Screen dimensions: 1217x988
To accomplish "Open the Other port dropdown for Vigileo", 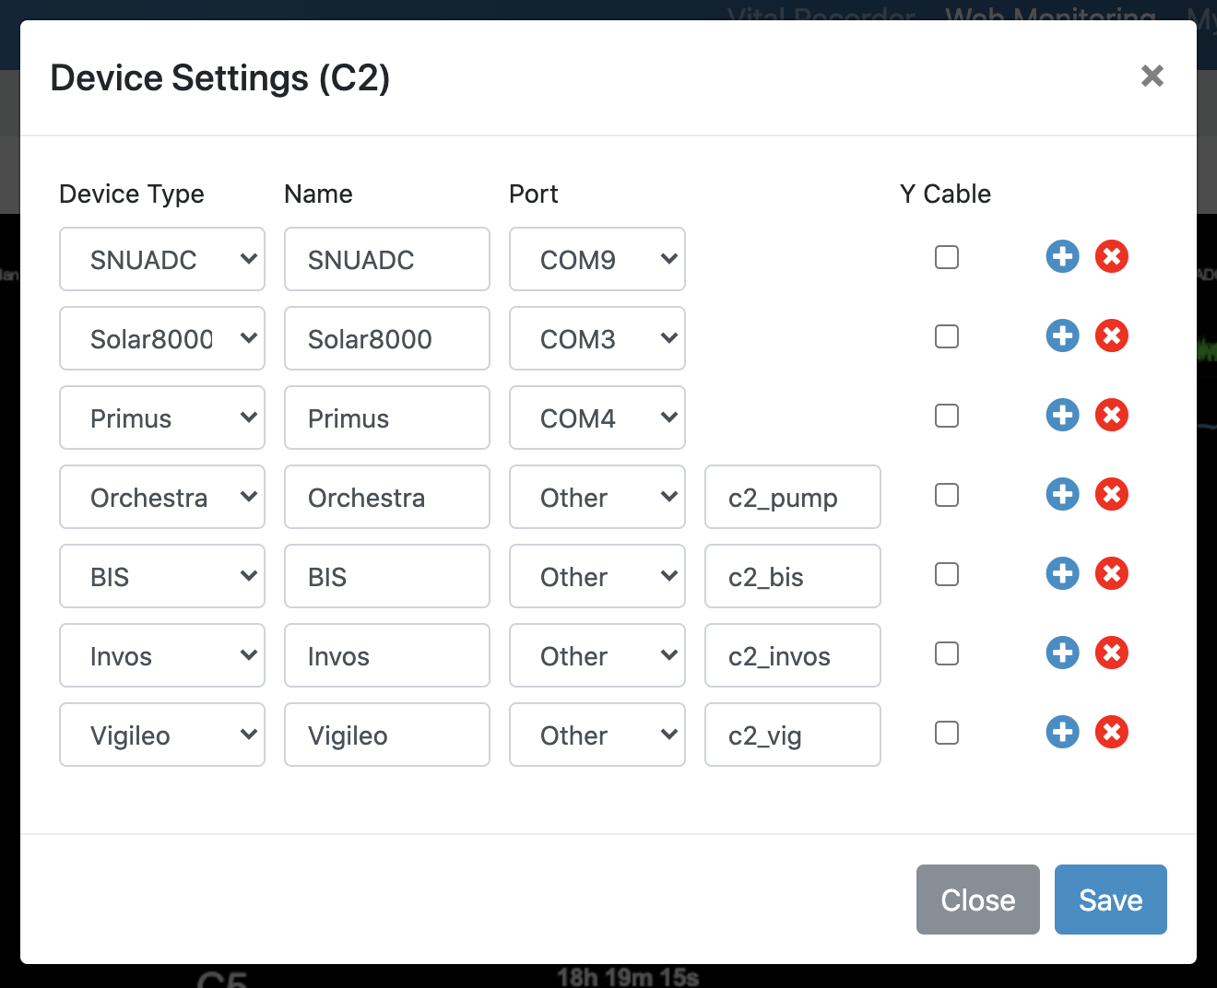I will [597, 735].
